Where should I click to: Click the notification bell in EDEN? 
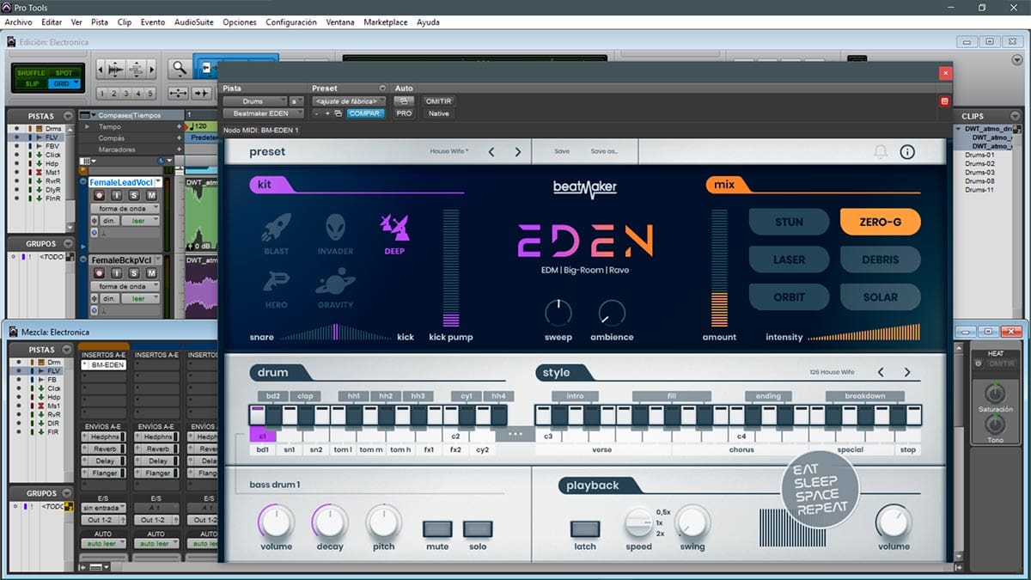pos(880,152)
